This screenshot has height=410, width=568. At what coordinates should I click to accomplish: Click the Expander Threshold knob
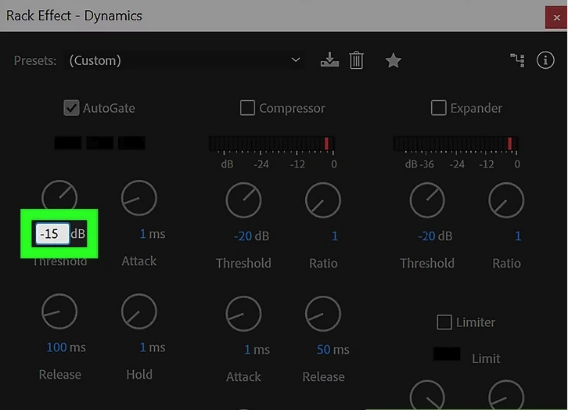point(427,201)
